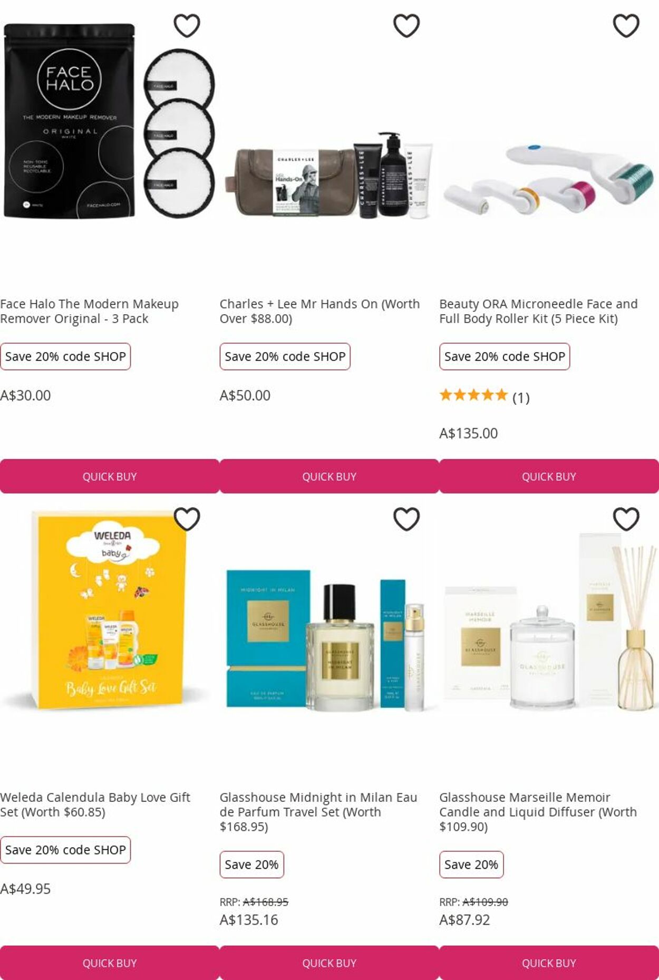The height and width of the screenshot is (980, 659).
Task: Wishlist heart for Charles + Lee Mr Hands On
Action: coord(406,25)
